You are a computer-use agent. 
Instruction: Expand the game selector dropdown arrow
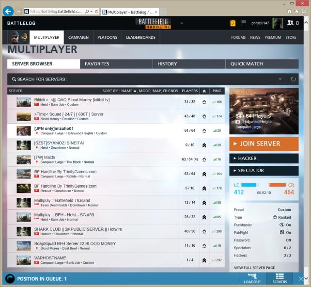coord(182,23)
